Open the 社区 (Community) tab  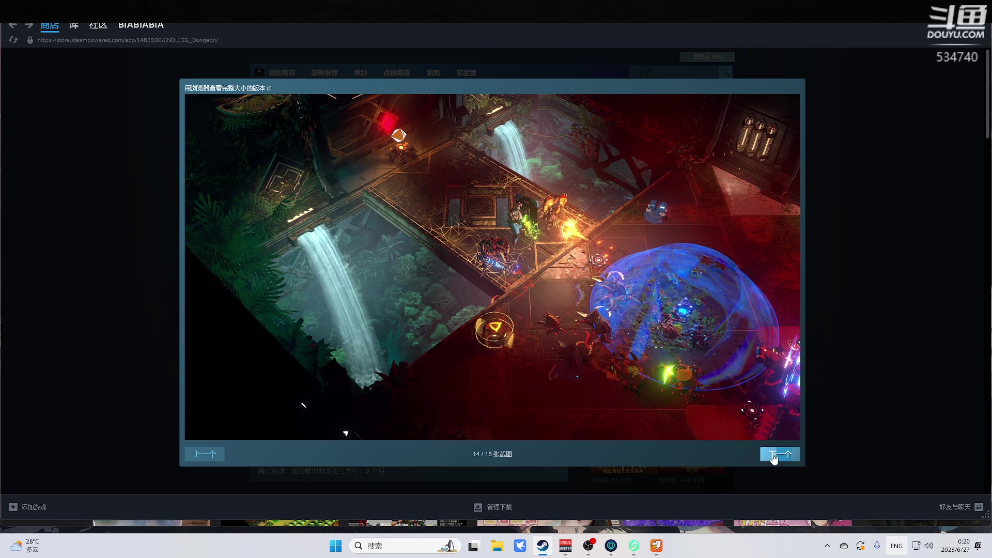98,25
